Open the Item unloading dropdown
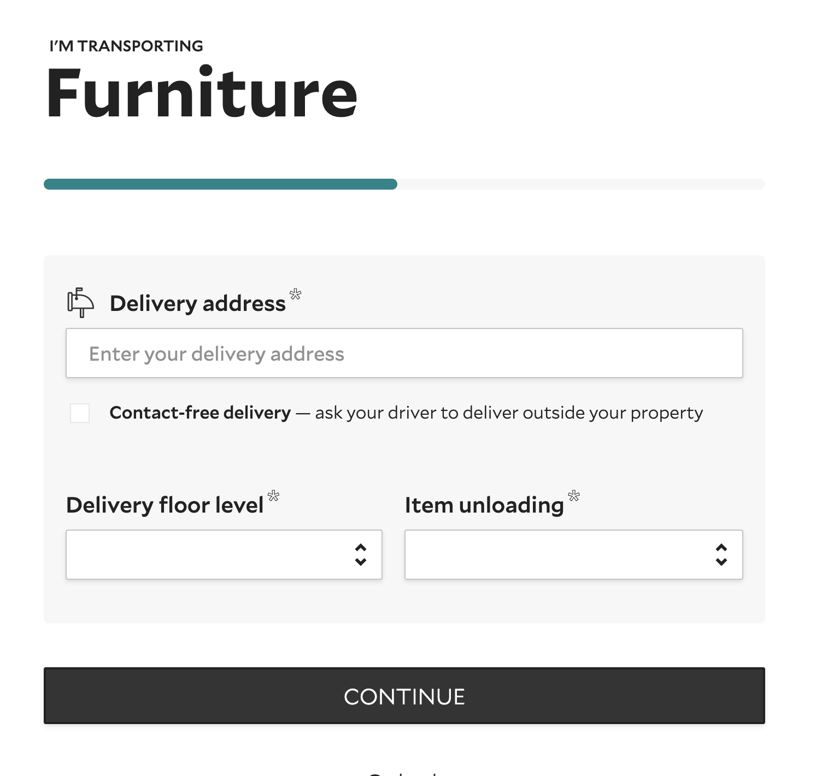The width and height of the screenshot is (822, 776). point(573,554)
